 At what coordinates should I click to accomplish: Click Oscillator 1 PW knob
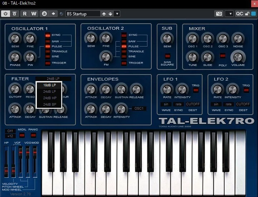(x=30, y=57)
